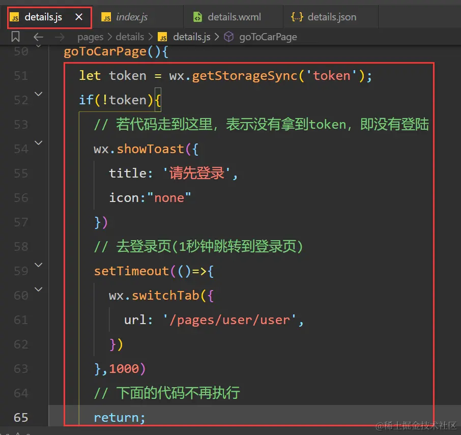
Task: Open the details.wxml tab
Action: [234, 17]
